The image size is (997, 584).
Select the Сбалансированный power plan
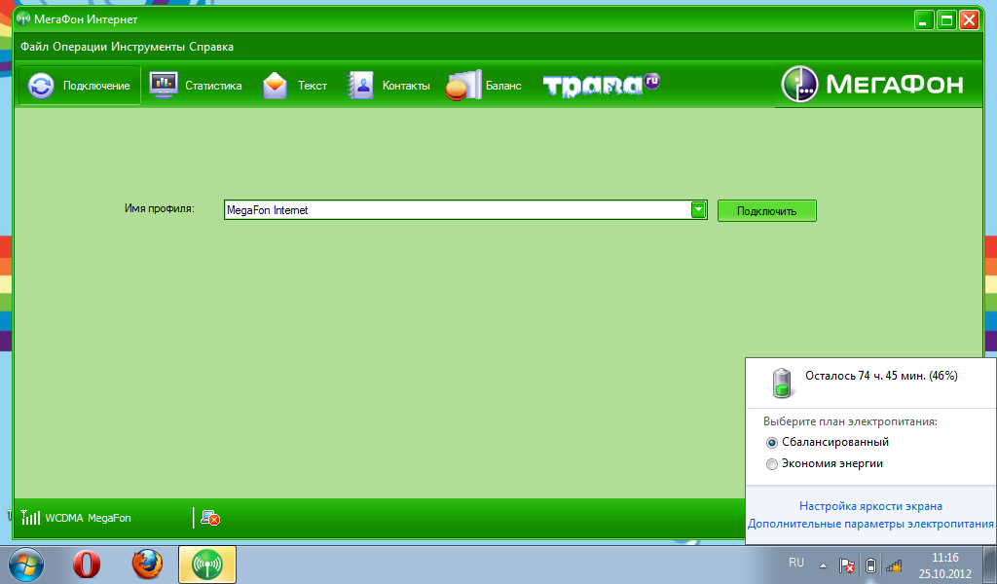click(773, 442)
